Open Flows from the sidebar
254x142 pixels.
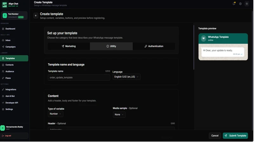pyautogui.click(x=14, y=78)
